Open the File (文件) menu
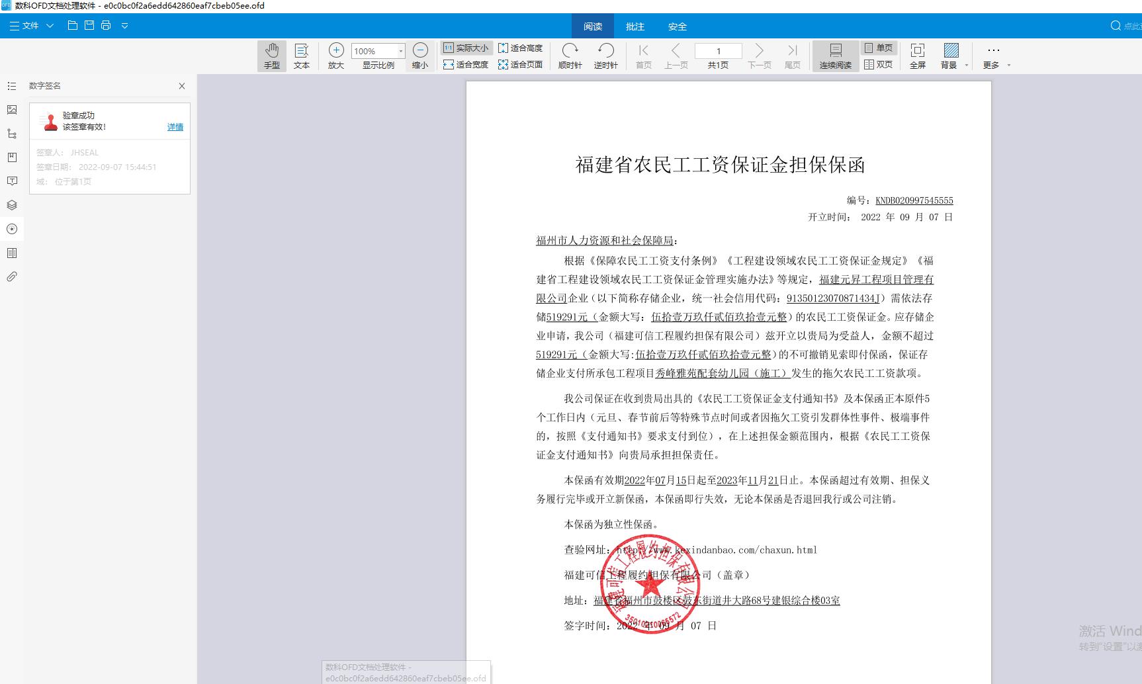Screen dimensions: 1142x684 click(31, 26)
